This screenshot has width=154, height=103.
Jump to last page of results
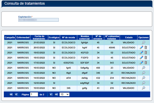[x=56, y=94]
